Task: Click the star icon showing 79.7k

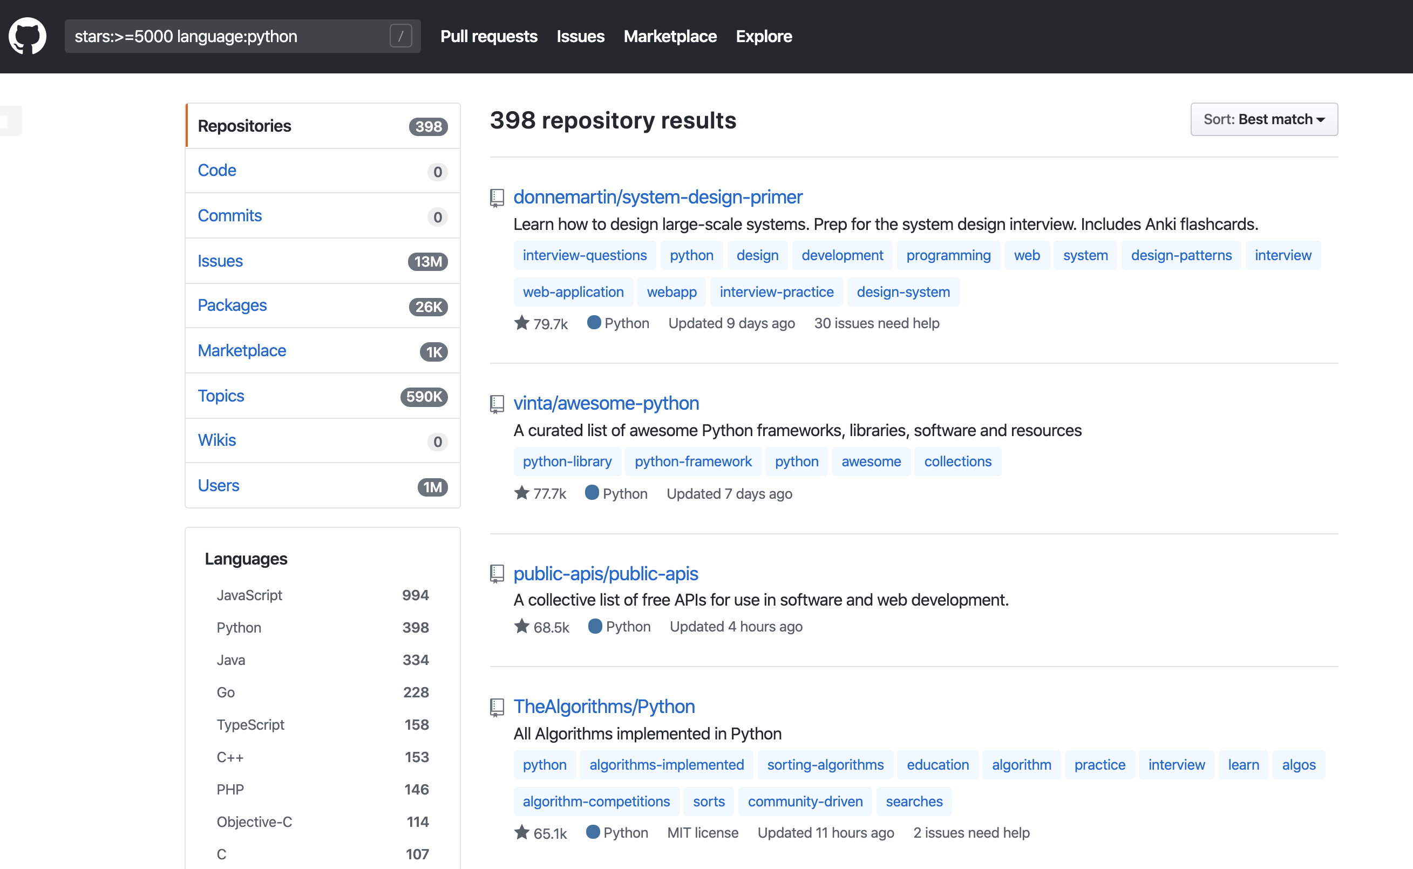Action: [522, 323]
